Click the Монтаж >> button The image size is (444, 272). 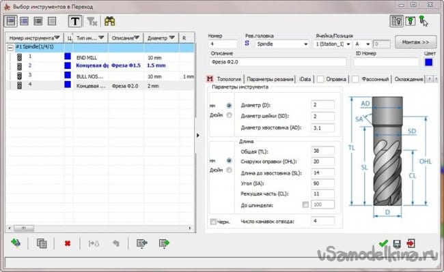click(x=415, y=42)
